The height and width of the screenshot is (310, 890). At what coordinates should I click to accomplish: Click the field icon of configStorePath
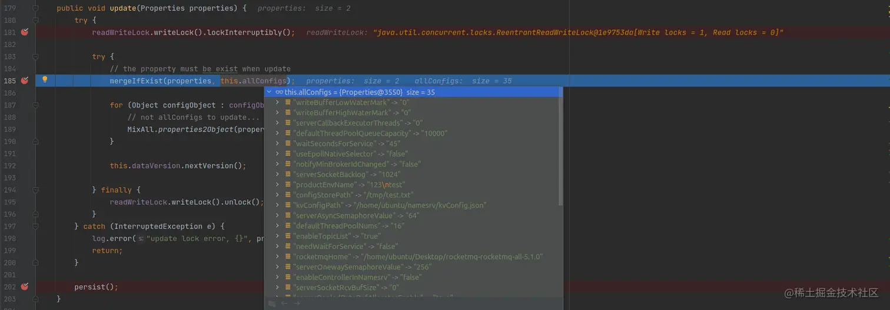[x=288, y=195]
